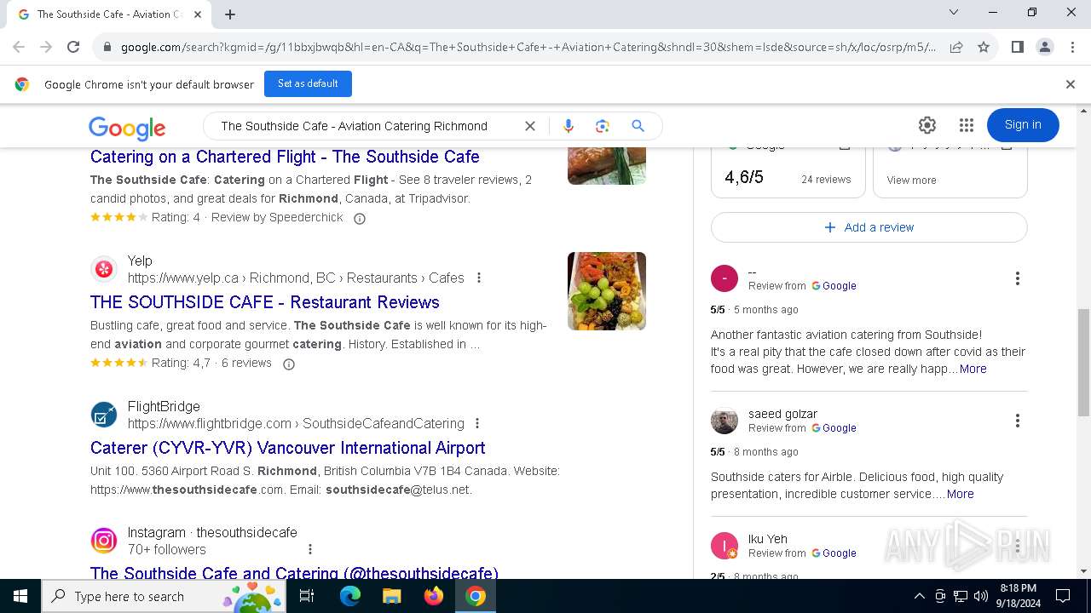Open the volume control in tray

(981, 596)
